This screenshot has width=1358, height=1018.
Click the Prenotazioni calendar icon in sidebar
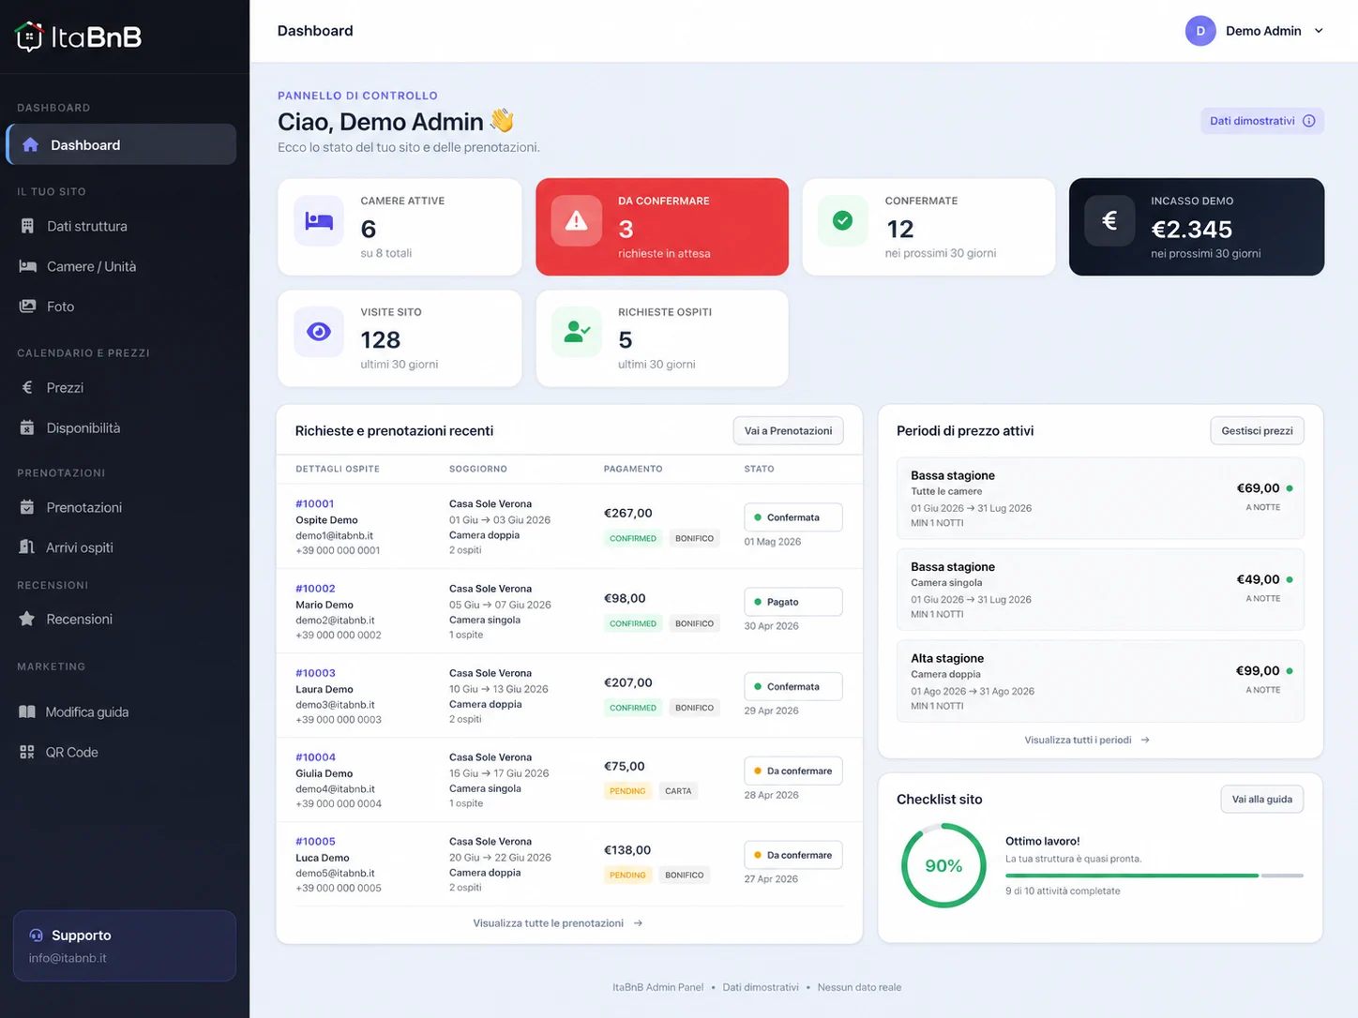click(x=27, y=507)
